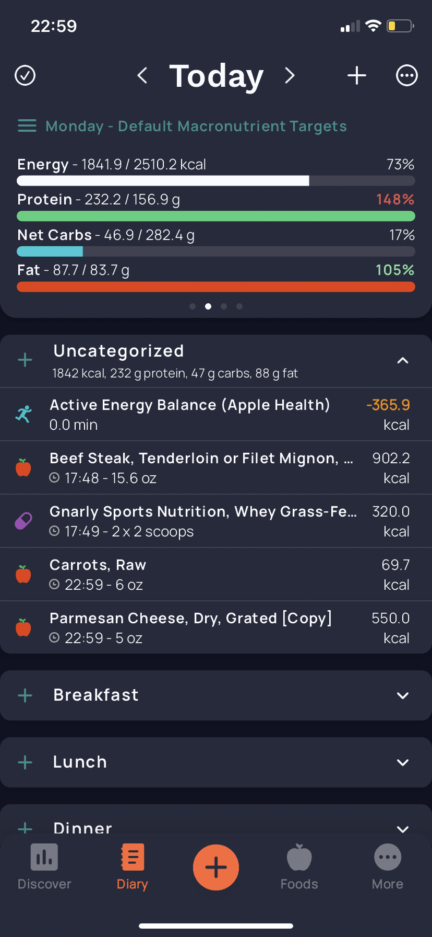Select the Carrots, Raw entry
Viewport: 432px width, 937px height.
[216, 575]
